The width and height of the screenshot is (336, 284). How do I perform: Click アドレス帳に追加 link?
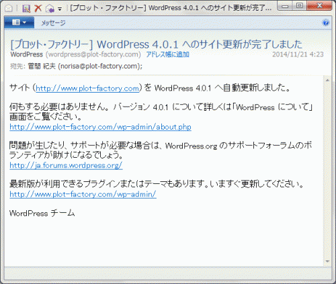168,54
